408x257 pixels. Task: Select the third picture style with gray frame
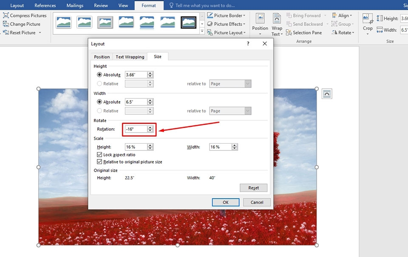coord(105,22)
